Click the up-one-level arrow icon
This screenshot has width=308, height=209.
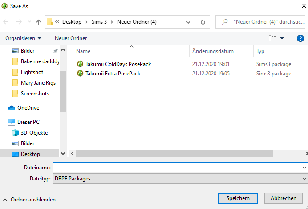click(x=39, y=22)
